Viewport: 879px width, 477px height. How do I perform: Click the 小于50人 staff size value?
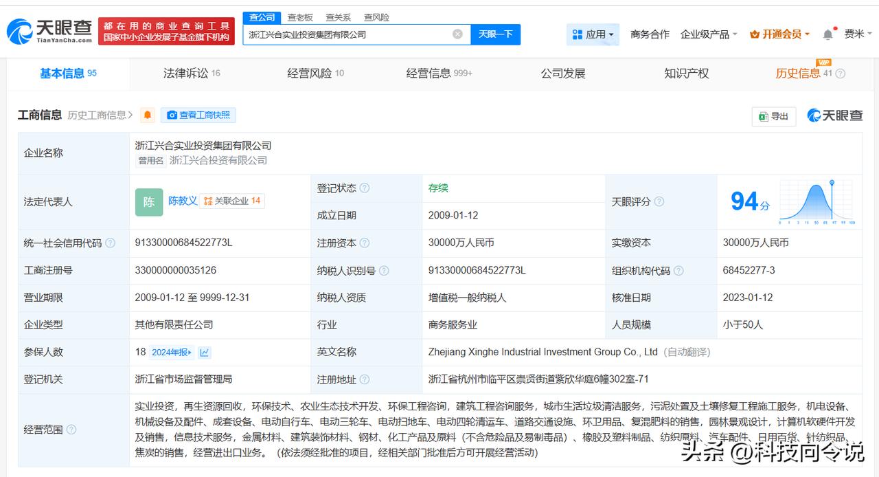743,324
